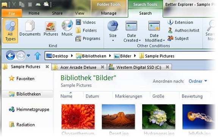
Task: Open Radiation in the navigation pane
Action: [x=22, y=125]
